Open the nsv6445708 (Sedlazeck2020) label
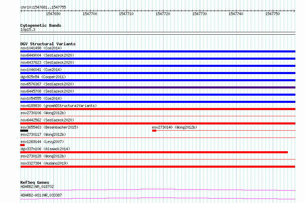The image size is (305, 203). (x=47, y=91)
